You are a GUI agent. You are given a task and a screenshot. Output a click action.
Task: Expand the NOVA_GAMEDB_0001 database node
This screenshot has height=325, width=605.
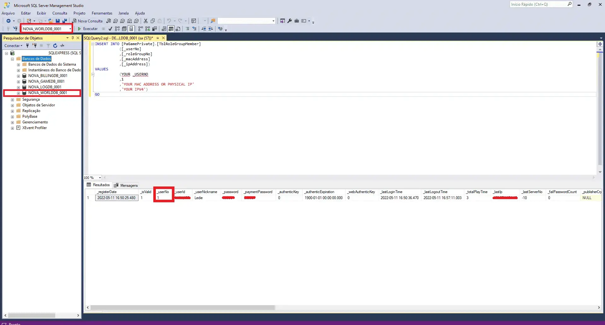click(18, 81)
